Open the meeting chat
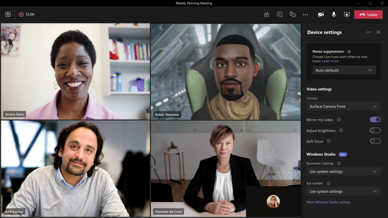This screenshot has width=388, height=218. (x=279, y=14)
